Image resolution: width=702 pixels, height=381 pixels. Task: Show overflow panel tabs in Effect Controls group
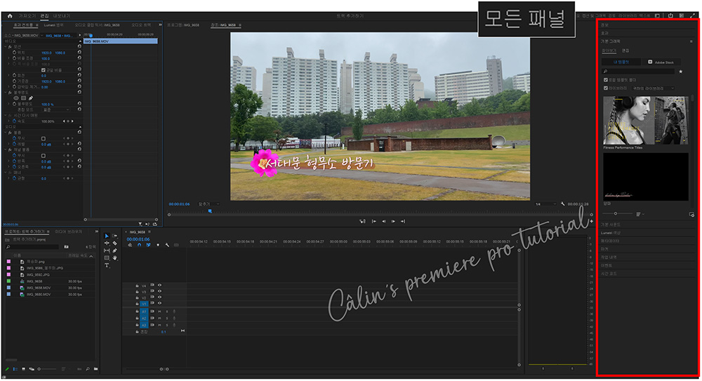pyautogui.click(x=160, y=25)
